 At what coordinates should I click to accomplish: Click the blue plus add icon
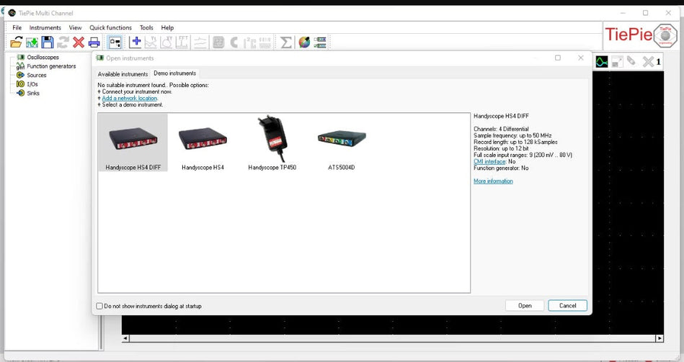136,42
